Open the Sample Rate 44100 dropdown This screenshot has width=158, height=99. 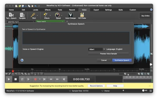79,91
